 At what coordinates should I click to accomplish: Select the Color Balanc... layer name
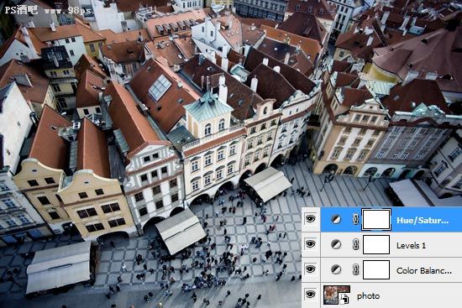[424, 270]
